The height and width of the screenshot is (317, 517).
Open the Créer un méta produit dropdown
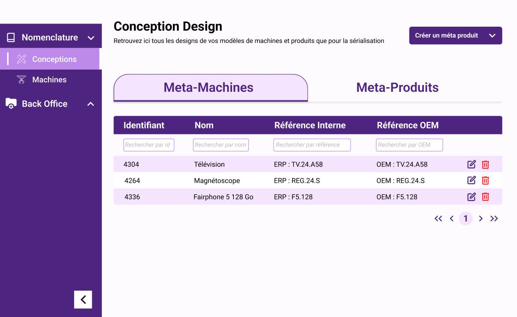(x=455, y=36)
